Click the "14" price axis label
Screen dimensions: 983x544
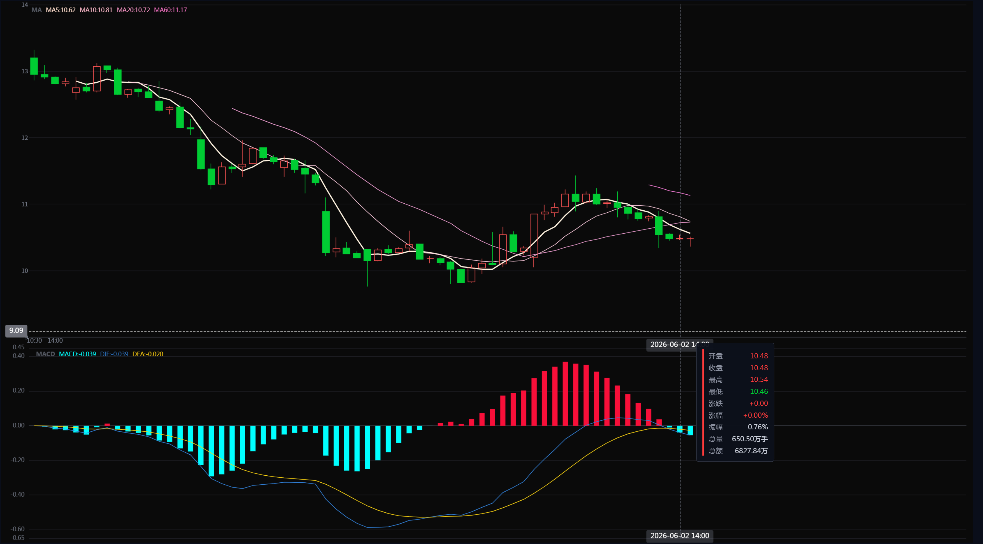[25, 5]
